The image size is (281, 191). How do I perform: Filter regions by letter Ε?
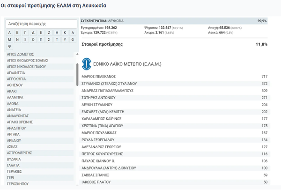click(41, 33)
